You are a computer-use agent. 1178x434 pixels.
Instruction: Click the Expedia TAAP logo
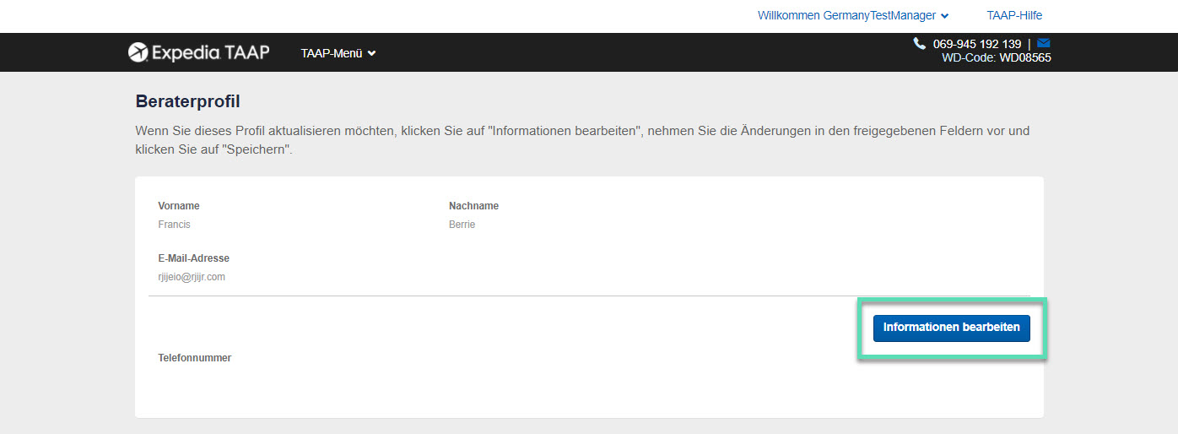199,52
